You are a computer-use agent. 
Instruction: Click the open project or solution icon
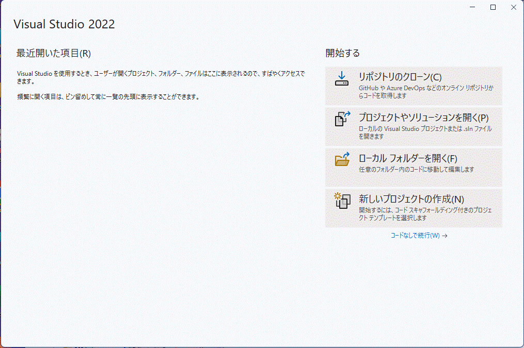(342, 119)
